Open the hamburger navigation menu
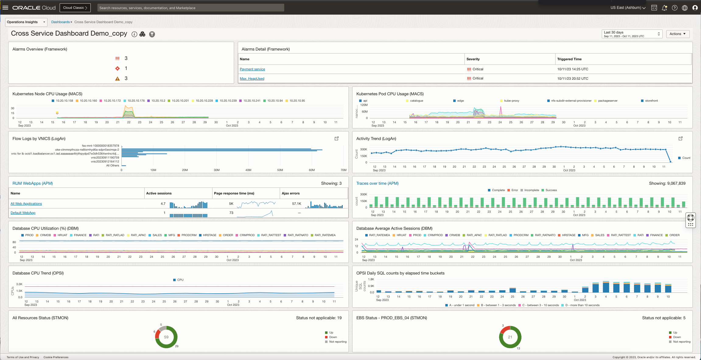Screen dimensions: 701x360 [x=5, y=8]
